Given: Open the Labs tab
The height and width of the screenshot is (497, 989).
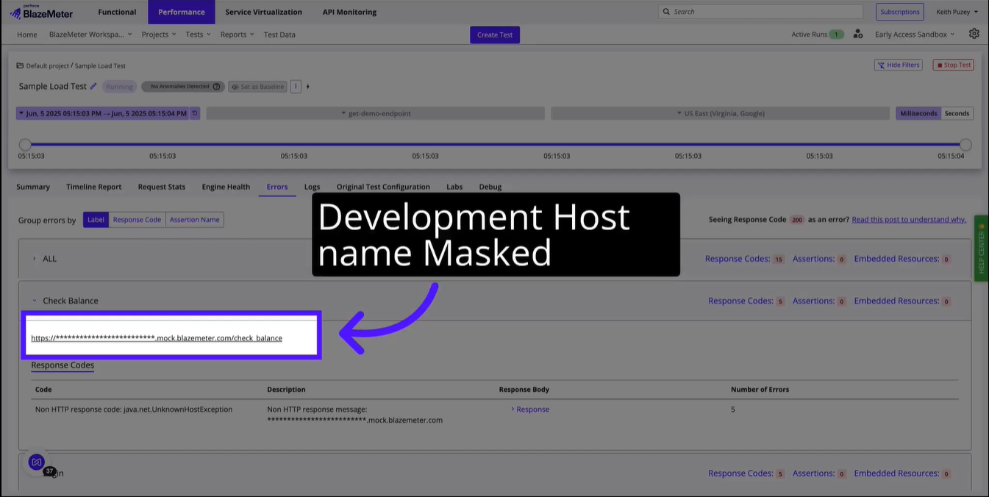Looking at the screenshot, I should pyautogui.click(x=454, y=187).
